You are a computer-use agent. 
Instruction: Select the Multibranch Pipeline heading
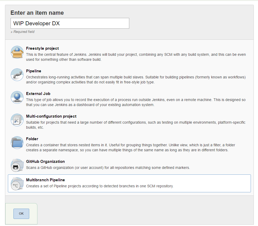(x=45, y=180)
